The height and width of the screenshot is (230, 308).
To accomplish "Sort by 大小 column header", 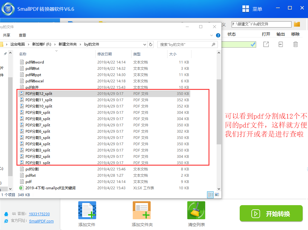I will 173,54.
